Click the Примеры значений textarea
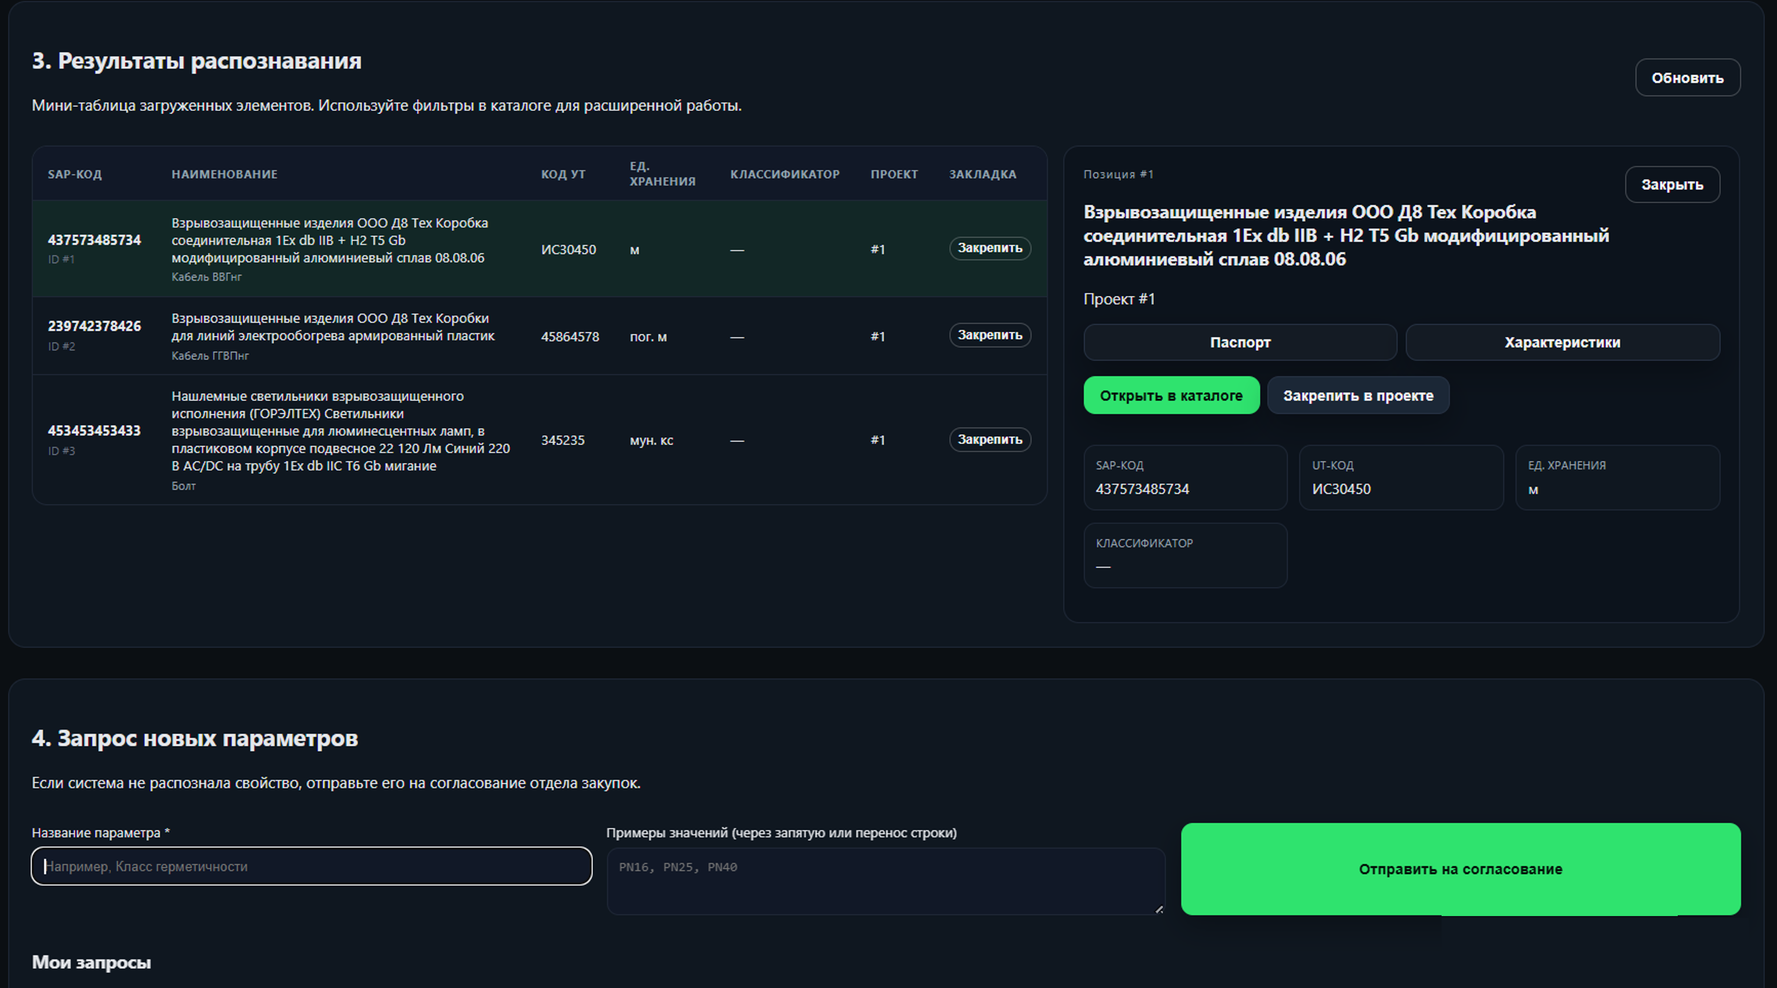Screen dimensions: 1777x988 tap(885, 881)
